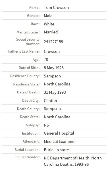Select Burial Location value Burial in state
Image resolution: width=106 pixels, height=170 pixels.
56,150
